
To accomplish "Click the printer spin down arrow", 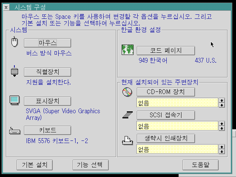I will (222, 152).
